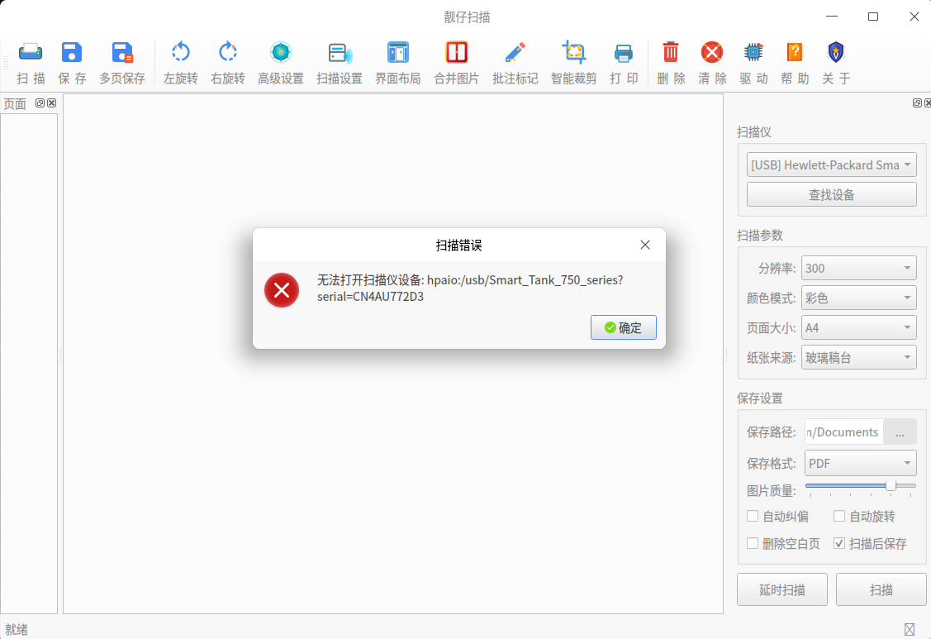931x639 pixels.
Task: Close the 扫描错误 dialog
Action: click(x=645, y=245)
